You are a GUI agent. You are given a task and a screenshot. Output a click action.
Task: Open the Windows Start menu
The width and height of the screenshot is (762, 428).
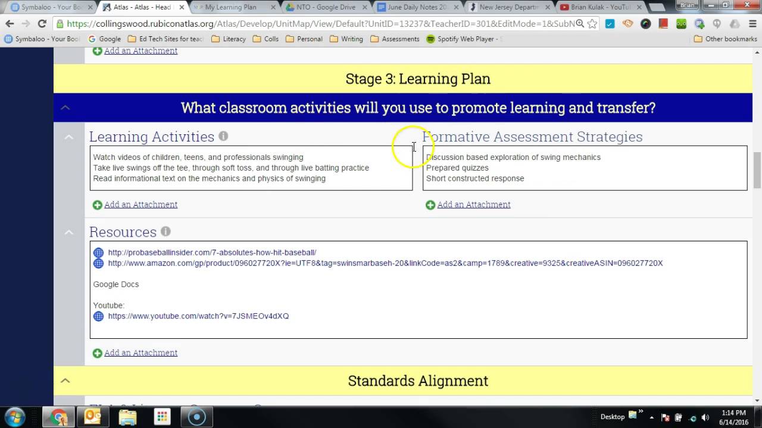click(x=15, y=417)
